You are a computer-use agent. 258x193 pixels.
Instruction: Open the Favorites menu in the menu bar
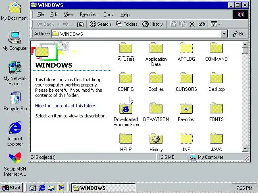click(x=89, y=14)
